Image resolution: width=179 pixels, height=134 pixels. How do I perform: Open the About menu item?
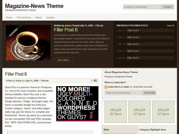click(x=39, y=18)
